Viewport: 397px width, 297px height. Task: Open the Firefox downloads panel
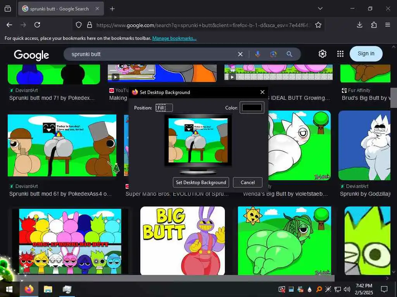click(359, 25)
